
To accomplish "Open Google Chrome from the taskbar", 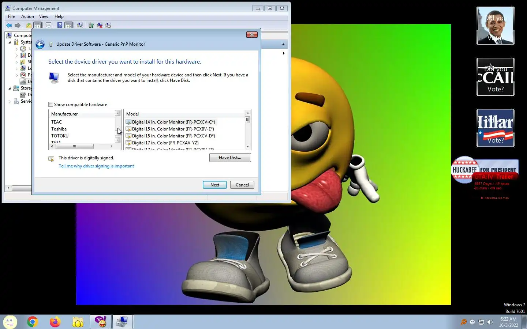I will (32, 322).
